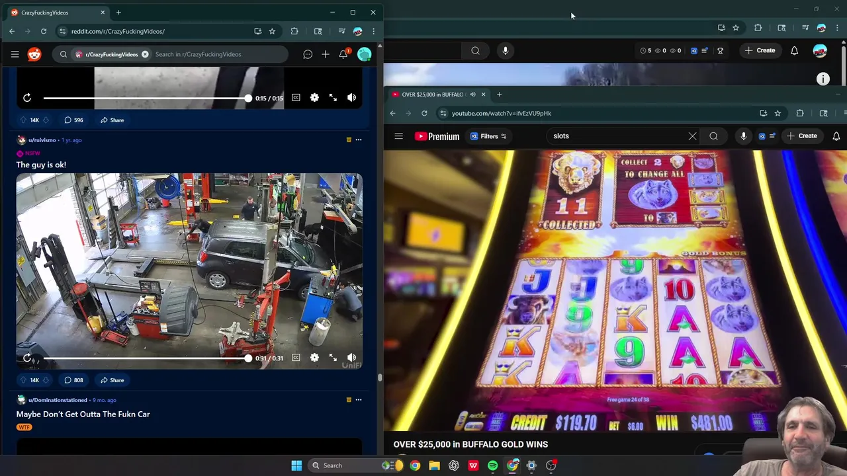Upvote the post with 808 comments

pos(23,380)
